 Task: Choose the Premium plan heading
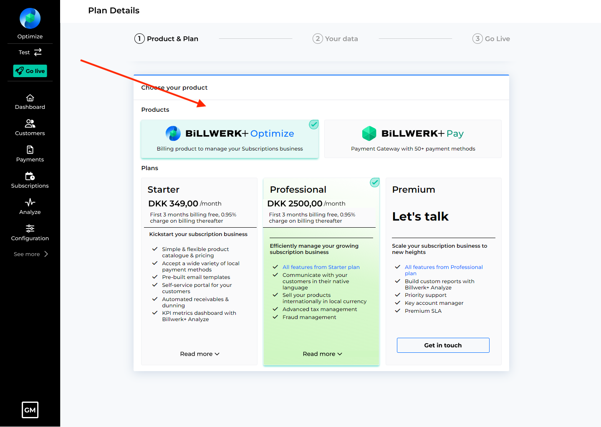click(x=414, y=190)
